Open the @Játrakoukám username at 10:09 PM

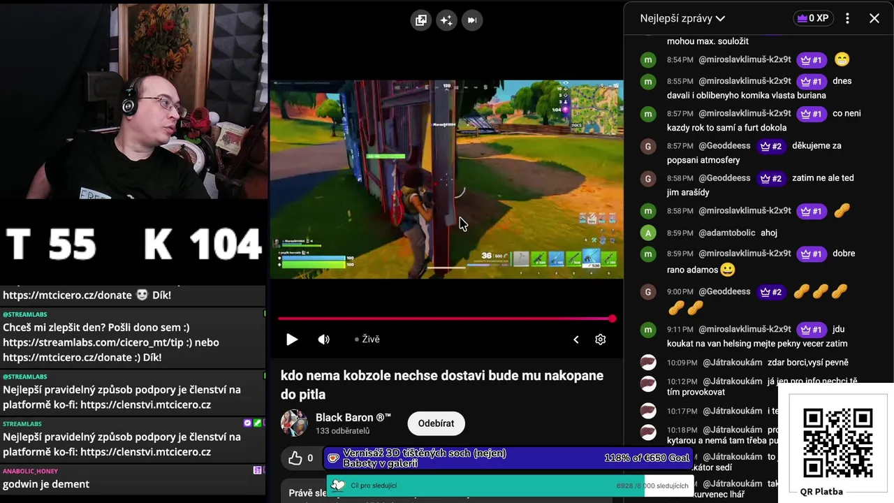pos(732,363)
